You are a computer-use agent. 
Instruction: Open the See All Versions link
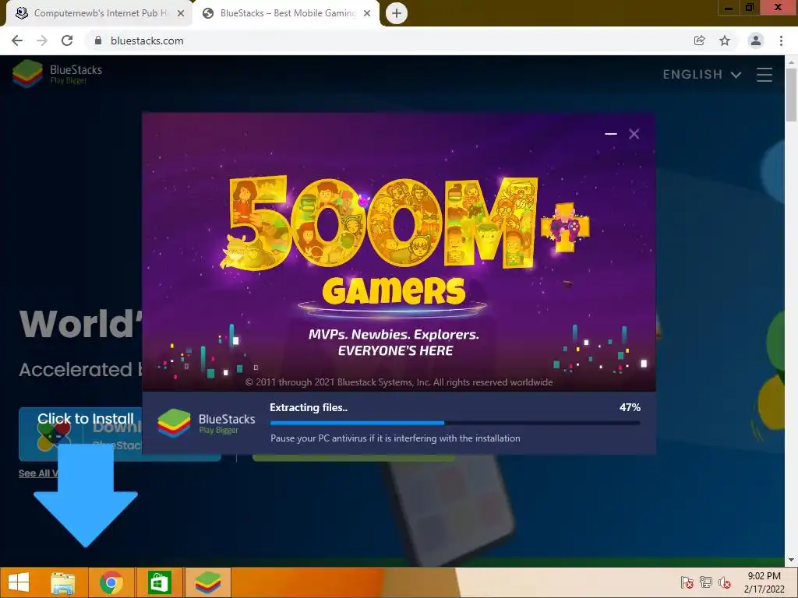38,473
